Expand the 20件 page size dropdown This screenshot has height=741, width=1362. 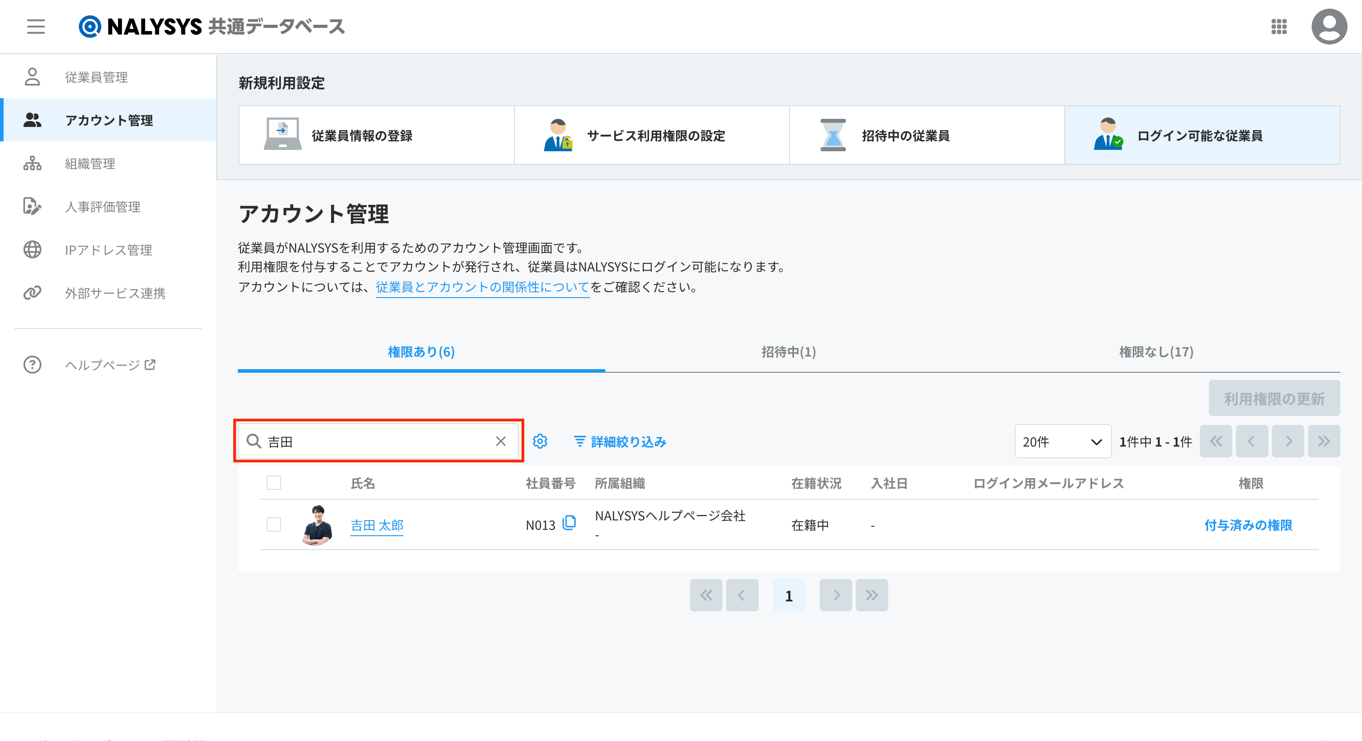1062,441
